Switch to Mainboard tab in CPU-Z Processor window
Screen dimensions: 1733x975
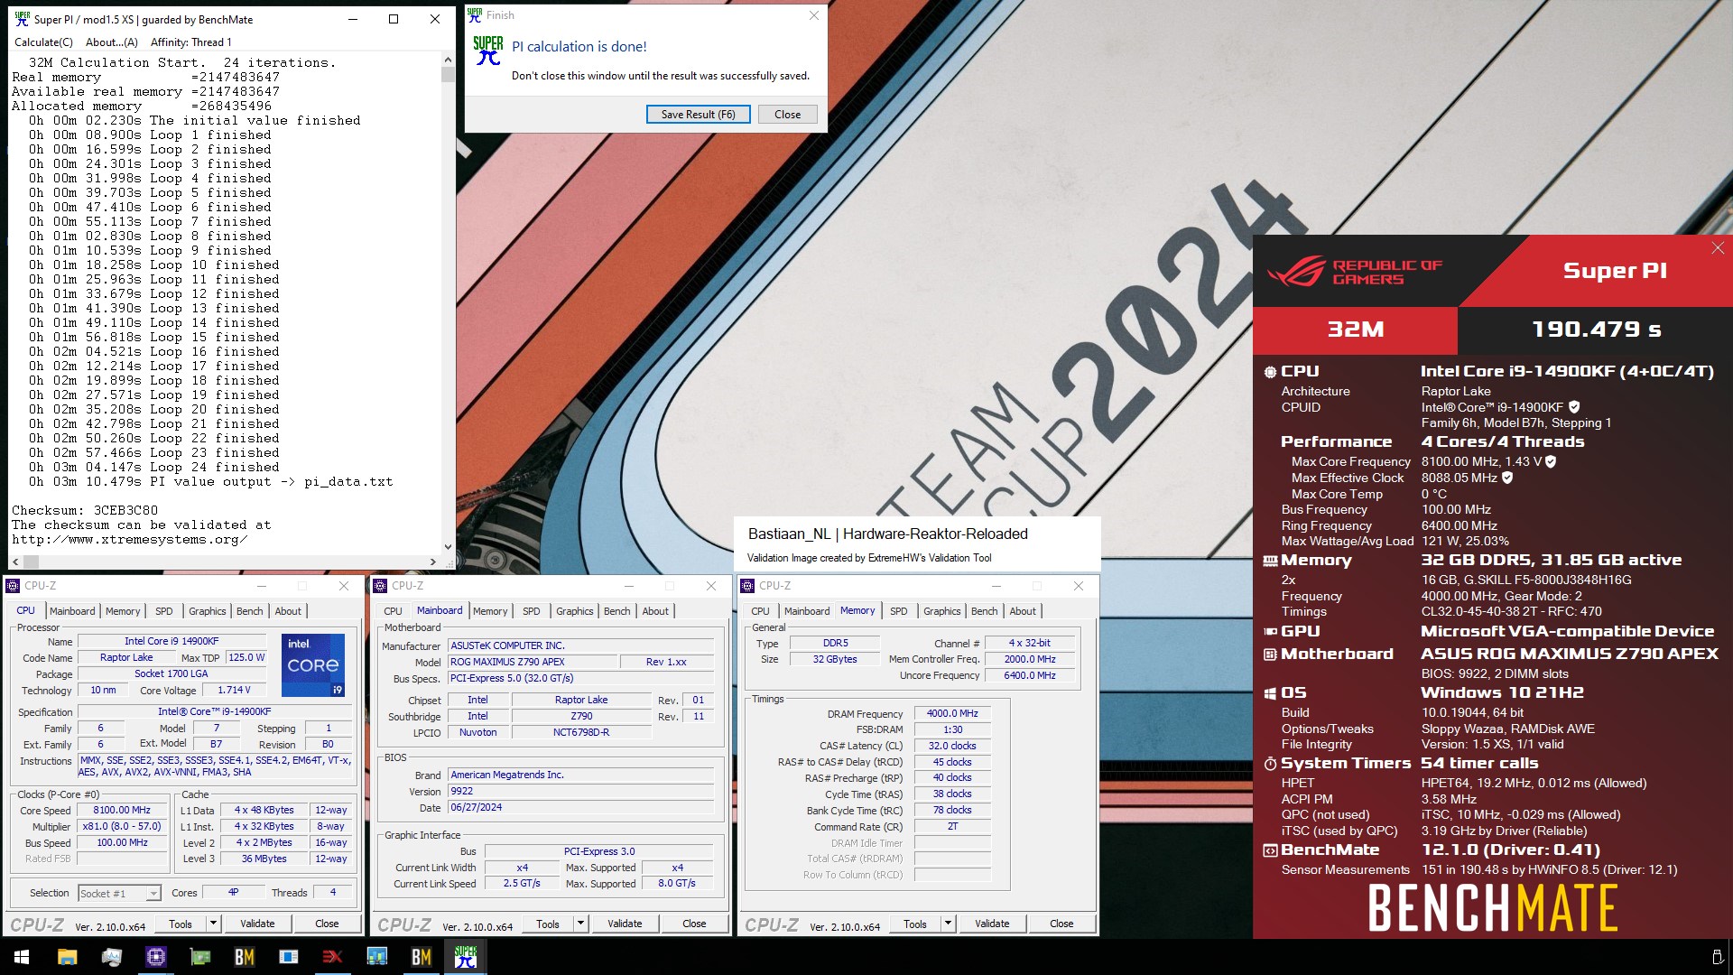(x=72, y=611)
